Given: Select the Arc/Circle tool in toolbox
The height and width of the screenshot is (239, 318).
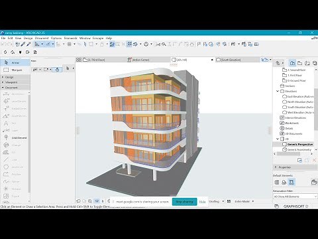Looking at the screenshot, I should click(15, 167).
